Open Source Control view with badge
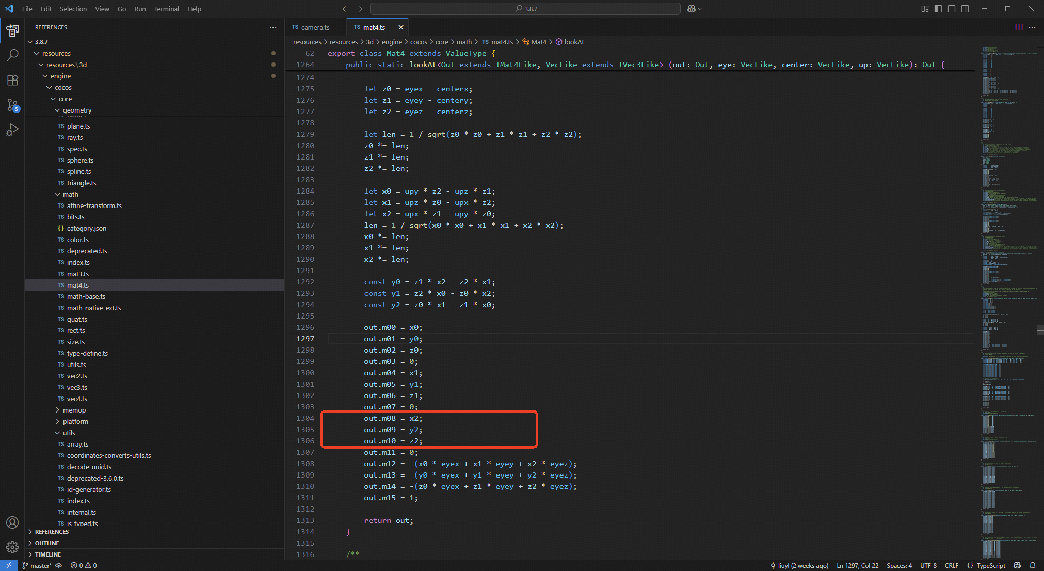Viewport: 1044px width, 571px height. [12, 105]
